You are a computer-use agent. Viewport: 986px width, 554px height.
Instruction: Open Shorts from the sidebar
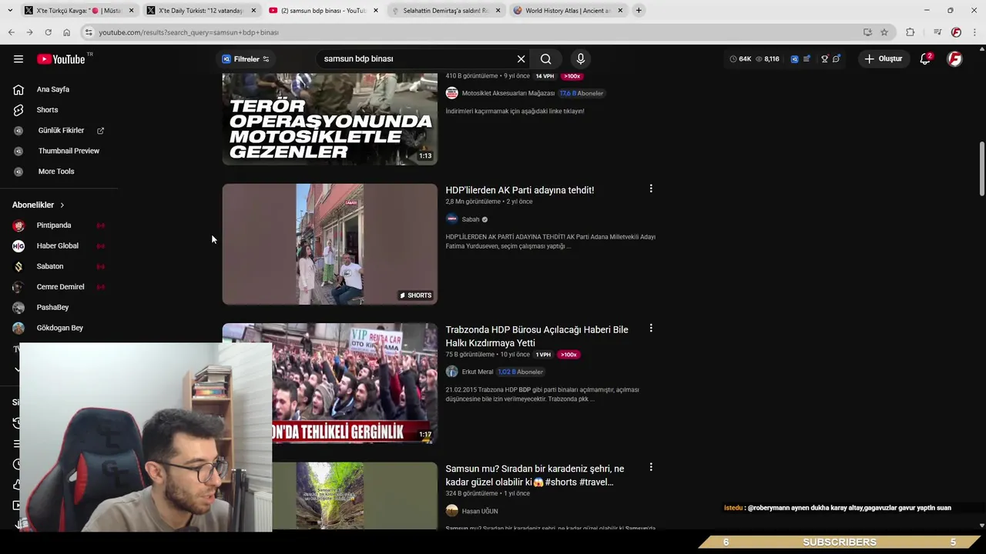pyautogui.click(x=47, y=110)
